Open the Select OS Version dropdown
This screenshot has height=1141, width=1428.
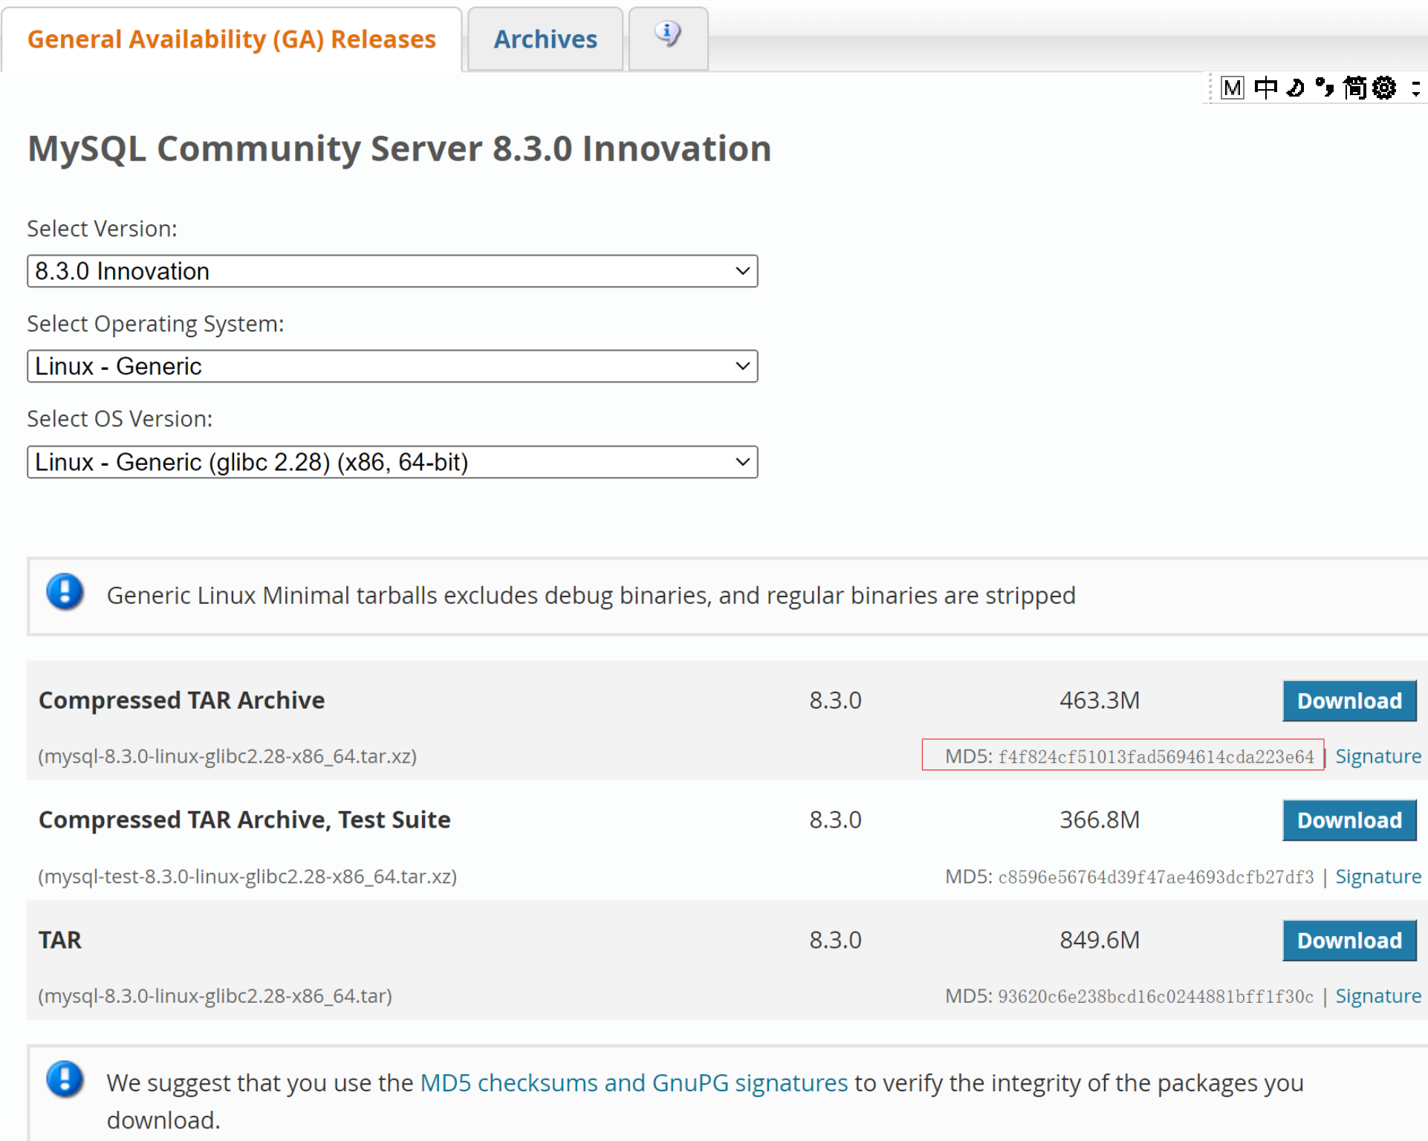coord(392,462)
